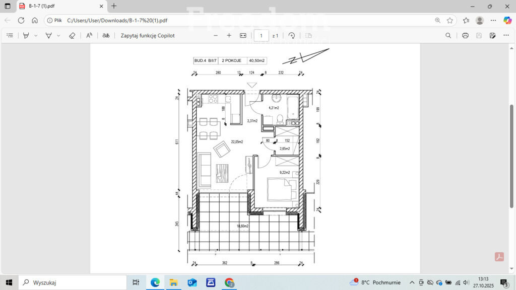Refresh the current page

pyautogui.click(x=21, y=20)
